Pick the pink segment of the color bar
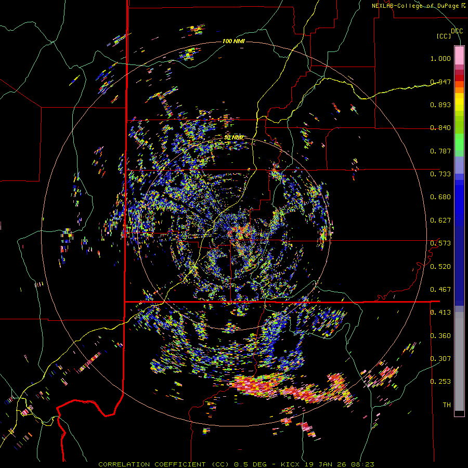Screen dimensions: 468x468 (x=459, y=55)
